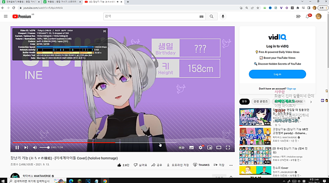This screenshot has height=183, width=329.
Task: Bookmark this page with star icon
Action: click(258, 8)
